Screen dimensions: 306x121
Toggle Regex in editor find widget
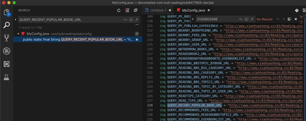(252, 19)
